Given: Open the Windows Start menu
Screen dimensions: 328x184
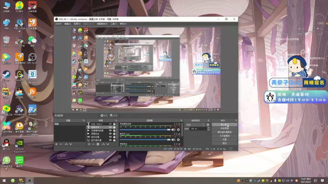Looking at the screenshot, I should coord(4,180).
